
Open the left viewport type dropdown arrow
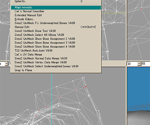(x=6, y=64)
